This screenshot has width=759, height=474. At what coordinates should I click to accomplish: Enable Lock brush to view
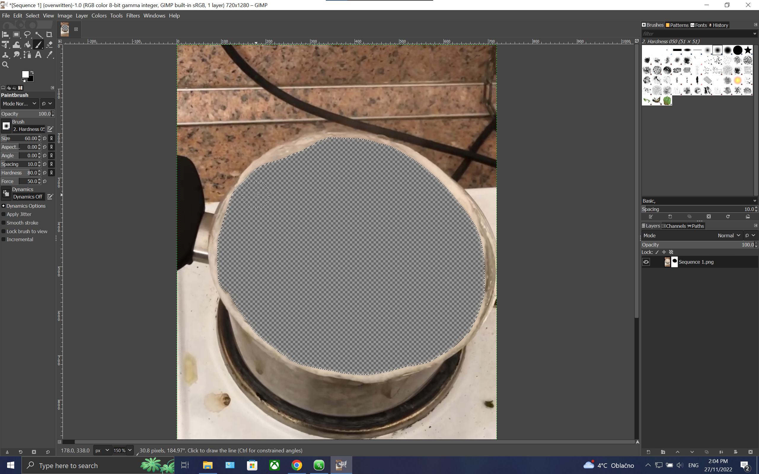coord(4,231)
